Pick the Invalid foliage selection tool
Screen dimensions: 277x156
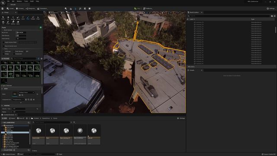click(18, 18)
